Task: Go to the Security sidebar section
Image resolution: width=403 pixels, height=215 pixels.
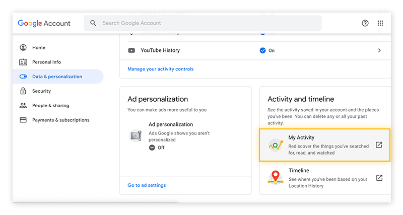Action: pyautogui.click(x=41, y=91)
